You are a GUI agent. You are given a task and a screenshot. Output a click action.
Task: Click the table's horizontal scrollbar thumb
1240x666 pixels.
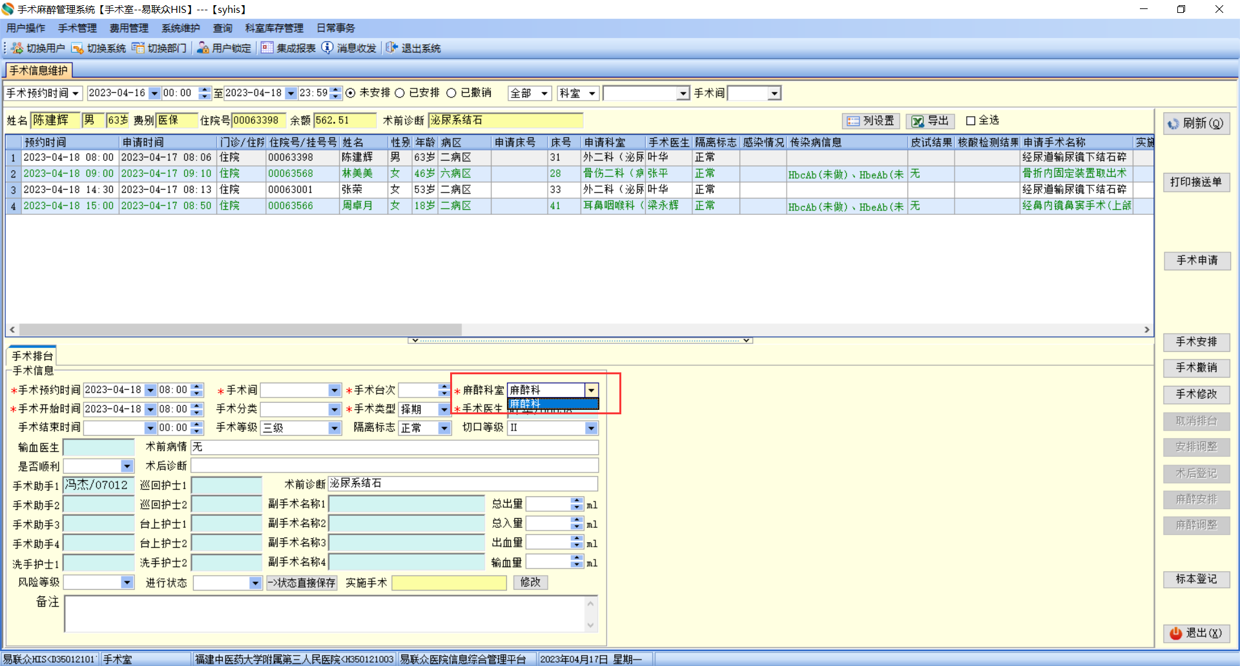pos(240,330)
